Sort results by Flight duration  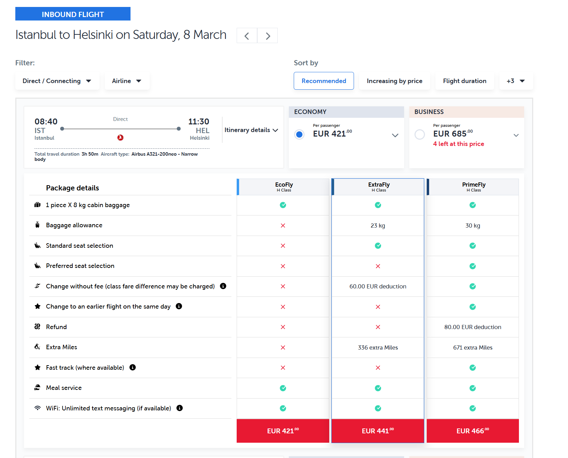tap(464, 81)
